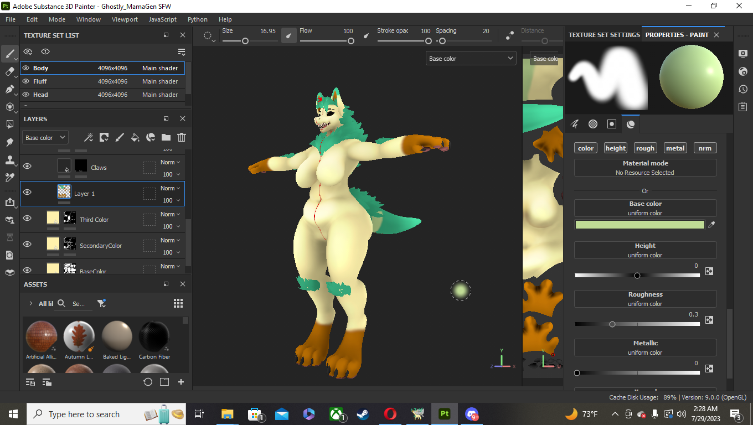The image size is (753, 425).
Task: Hide the Claws layer
Action: coord(27,166)
